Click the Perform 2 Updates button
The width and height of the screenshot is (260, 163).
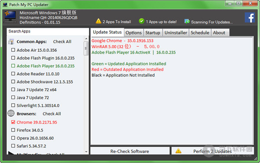[x=213, y=151]
